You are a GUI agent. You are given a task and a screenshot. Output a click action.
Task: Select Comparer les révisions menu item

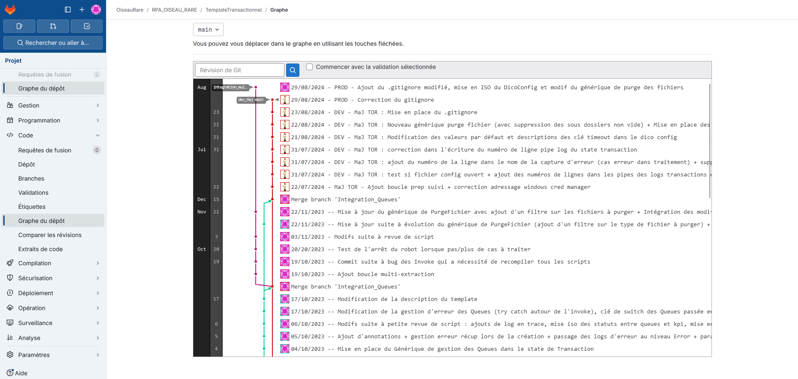[50, 235]
